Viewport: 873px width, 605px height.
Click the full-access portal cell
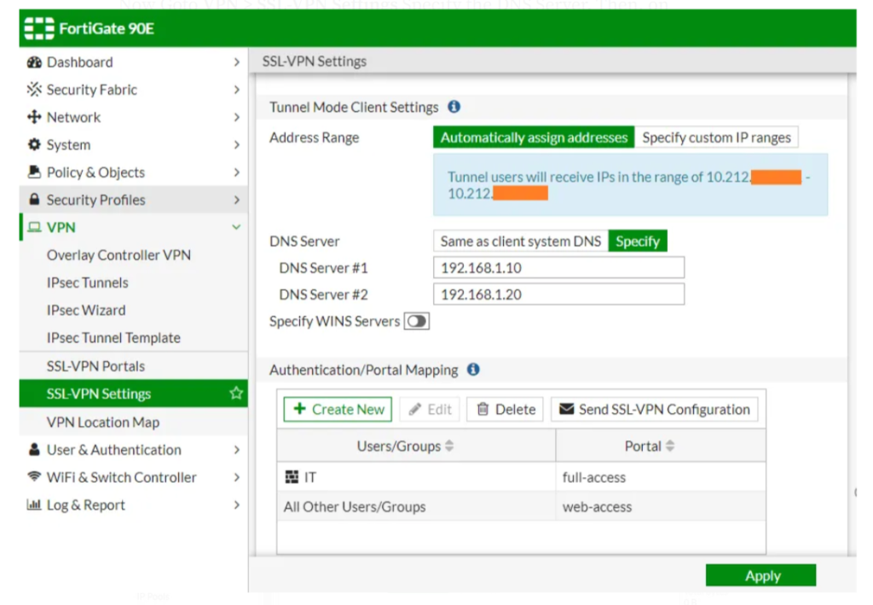(x=661, y=477)
